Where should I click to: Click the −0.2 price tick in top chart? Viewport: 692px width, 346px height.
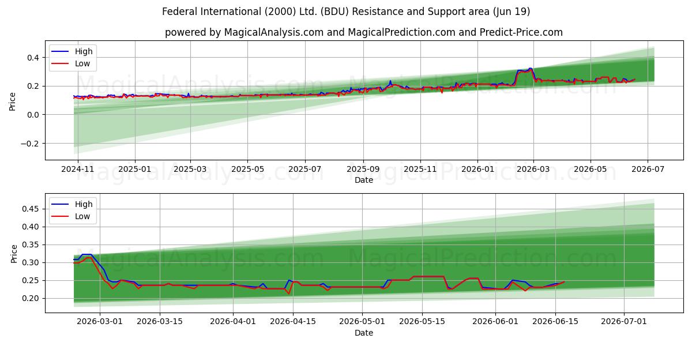pyautogui.click(x=29, y=144)
